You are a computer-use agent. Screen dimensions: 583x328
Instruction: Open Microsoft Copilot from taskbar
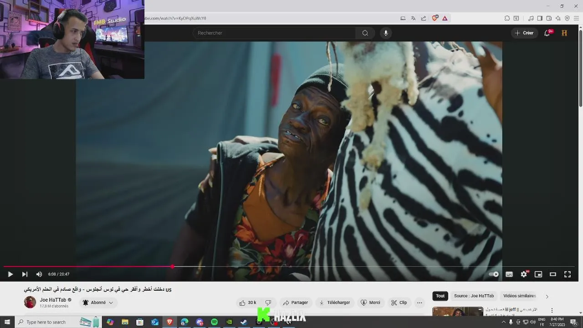click(110, 322)
